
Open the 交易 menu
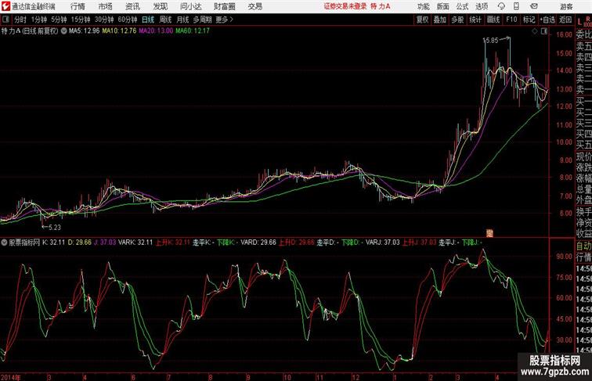coord(254,6)
